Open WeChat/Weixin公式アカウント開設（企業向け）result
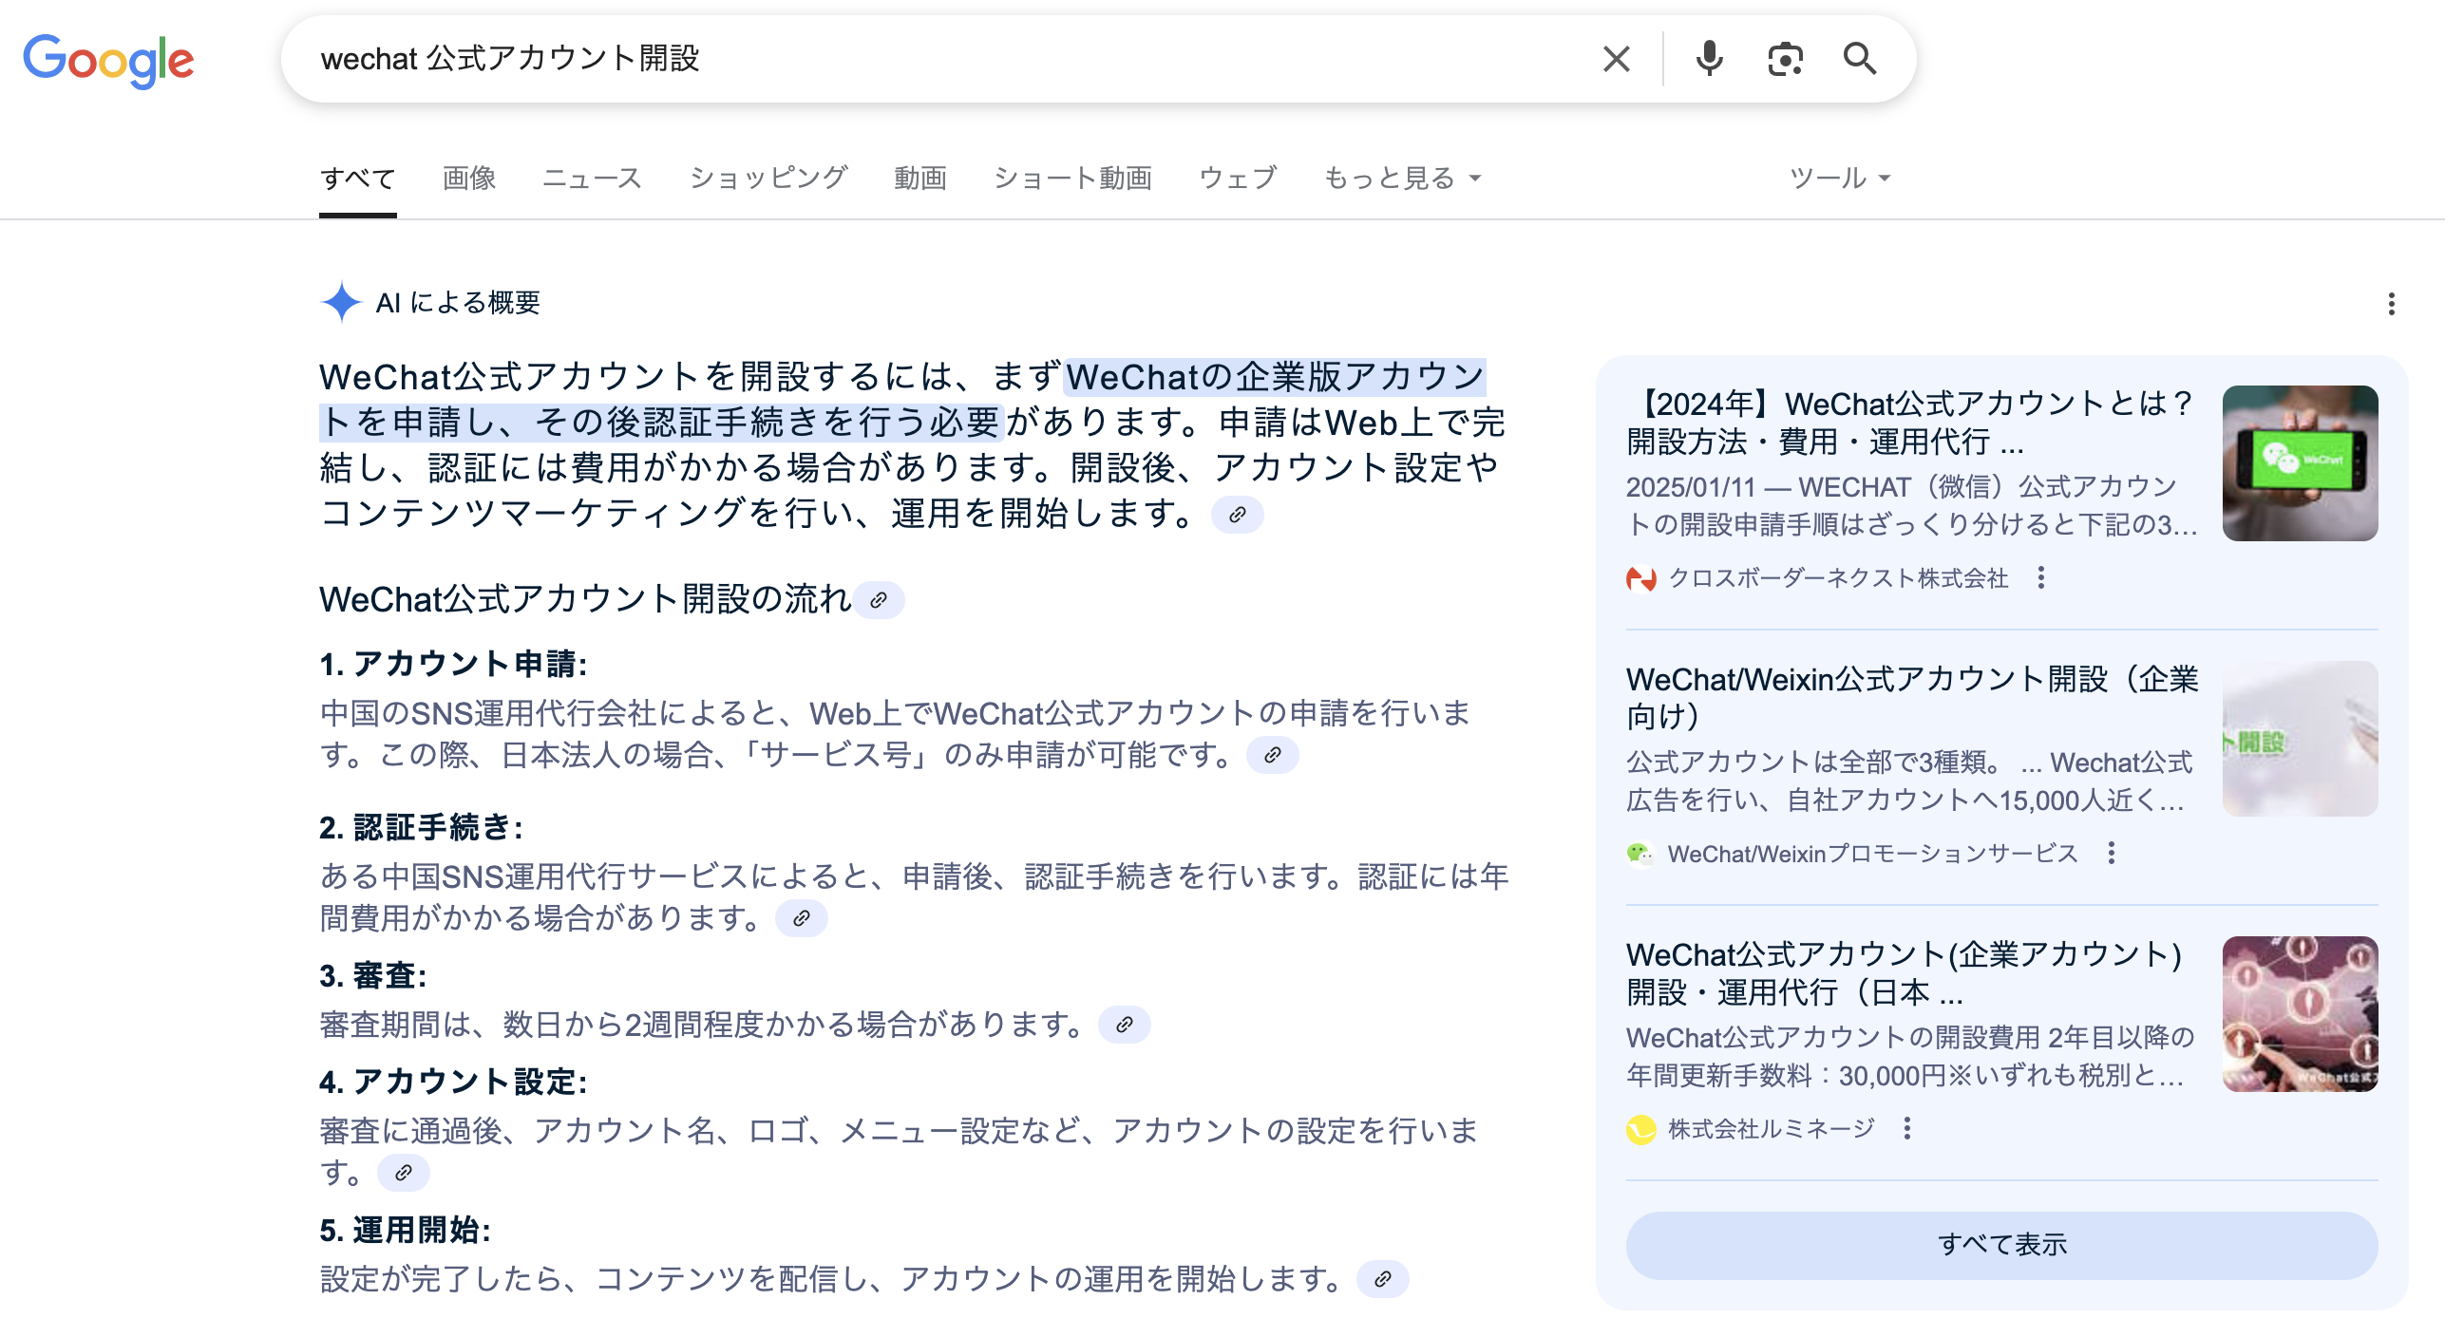 (1912, 698)
